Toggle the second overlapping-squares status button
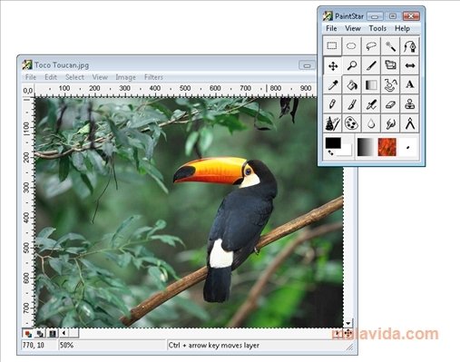Viewport: 460px width, 362px height. click(40, 334)
